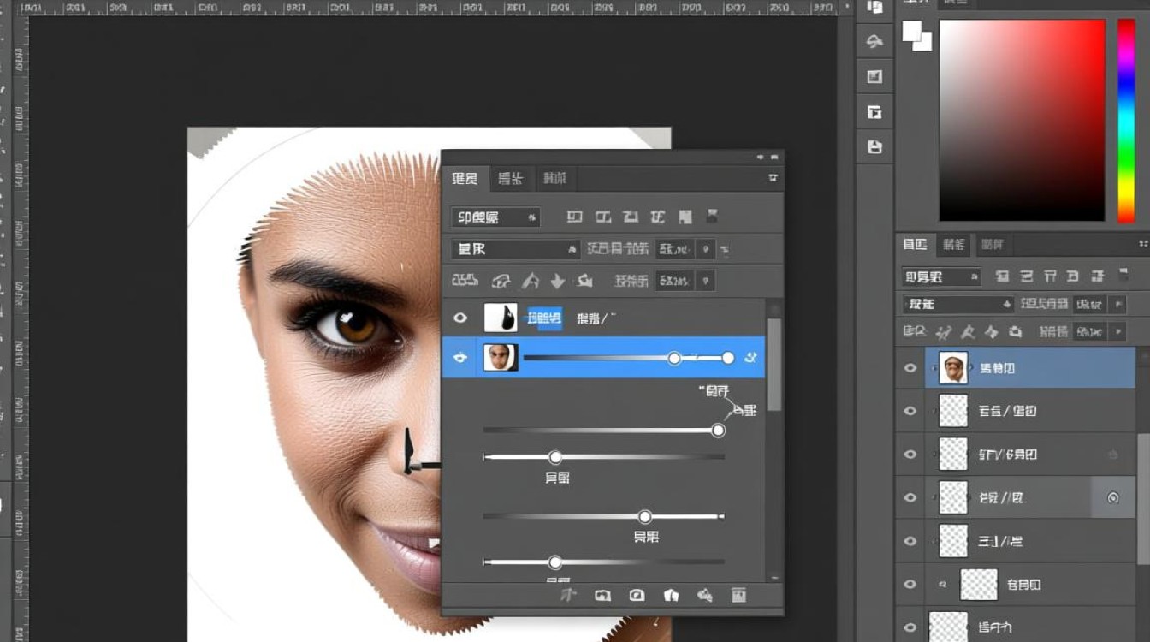Viewport: 1150px width, 642px height.
Task: Click the delete icon in the floating panel's bottom bar
Action: pyautogui.click(x=739, y=595)
